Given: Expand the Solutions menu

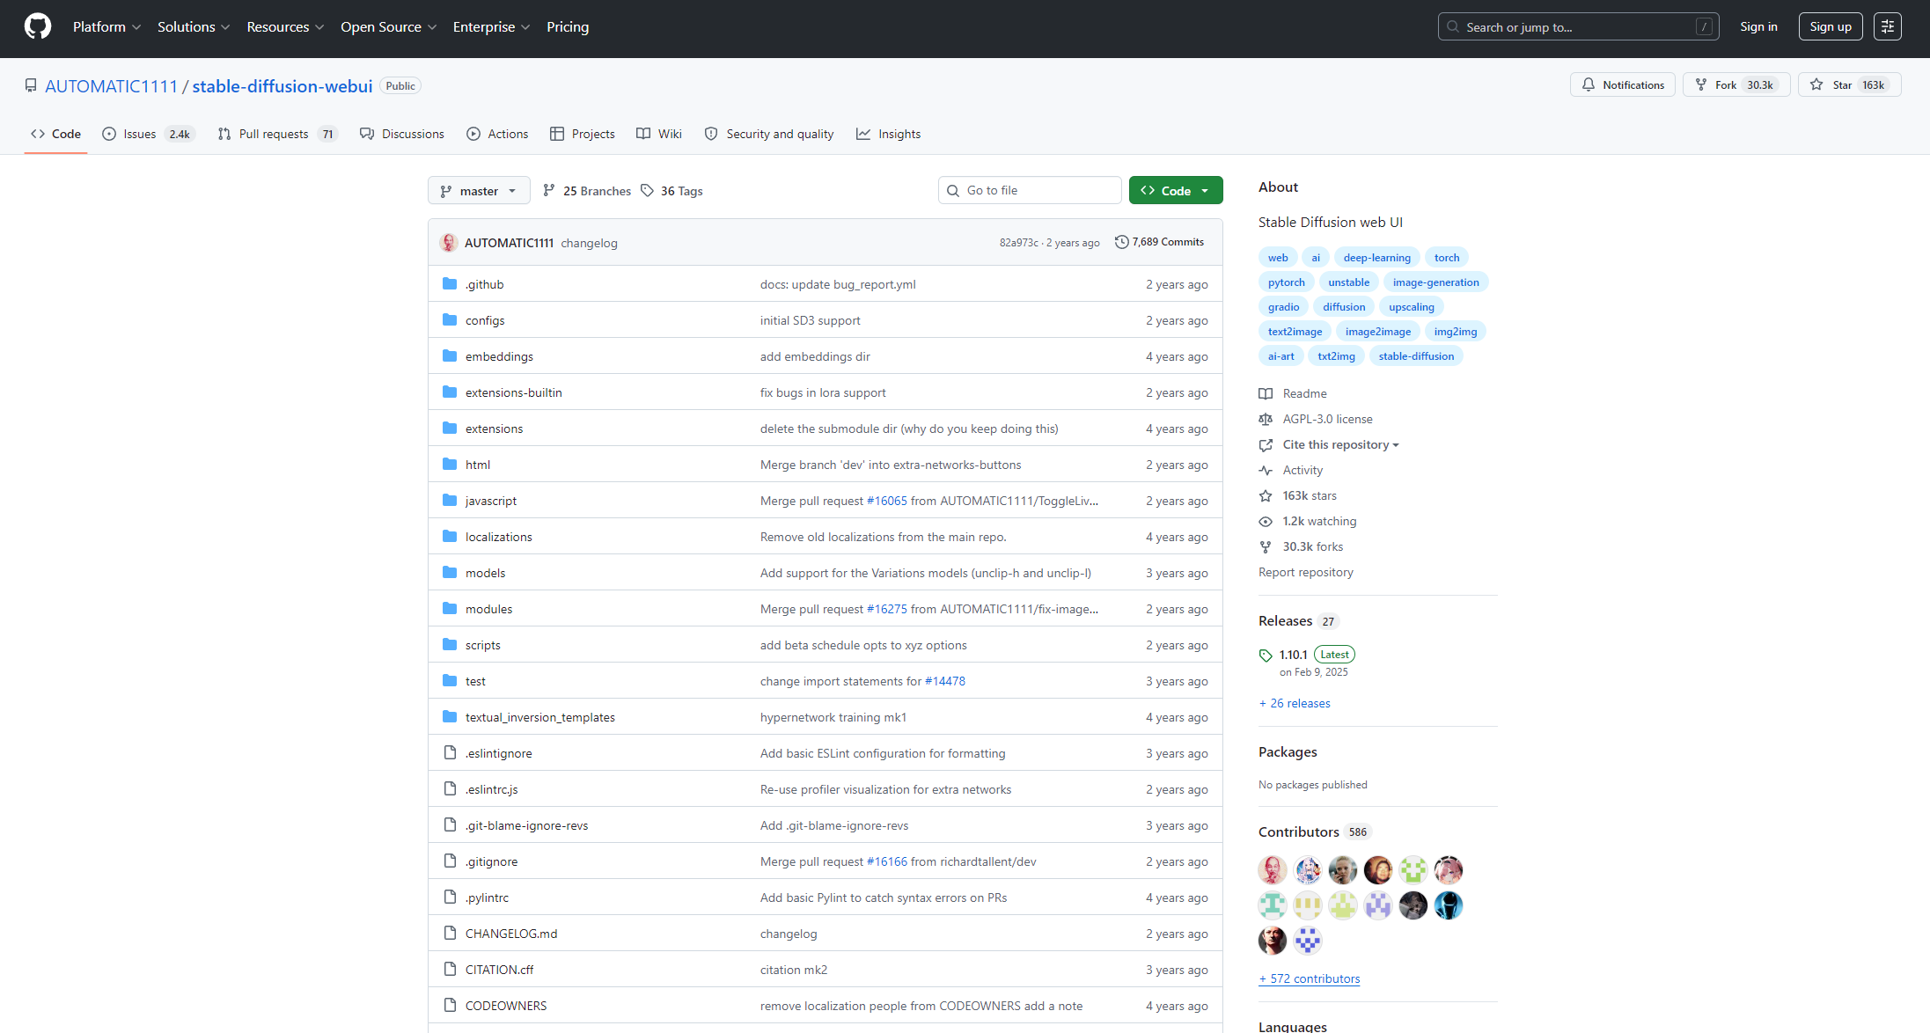Looking at the screenshot, I should point(194,26).
